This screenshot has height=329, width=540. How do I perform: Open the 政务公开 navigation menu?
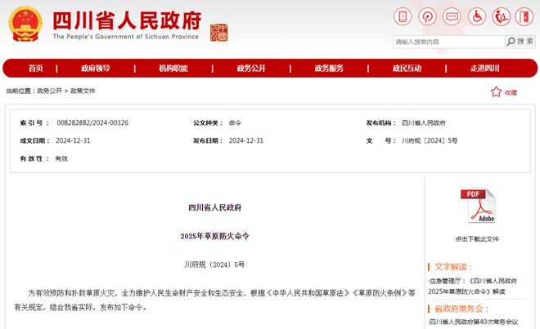(251, 69)
